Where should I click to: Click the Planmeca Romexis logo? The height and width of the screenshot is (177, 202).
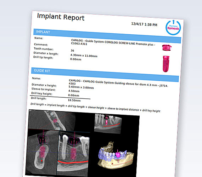[x=173, y=27]
